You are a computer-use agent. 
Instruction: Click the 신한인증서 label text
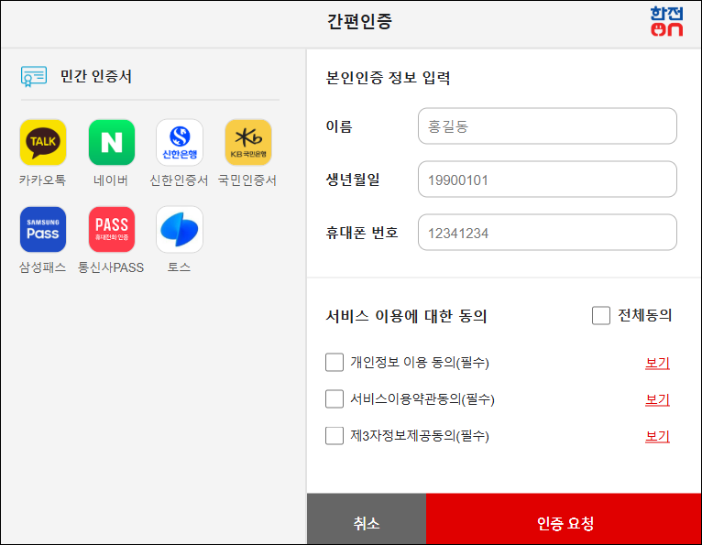179,180
